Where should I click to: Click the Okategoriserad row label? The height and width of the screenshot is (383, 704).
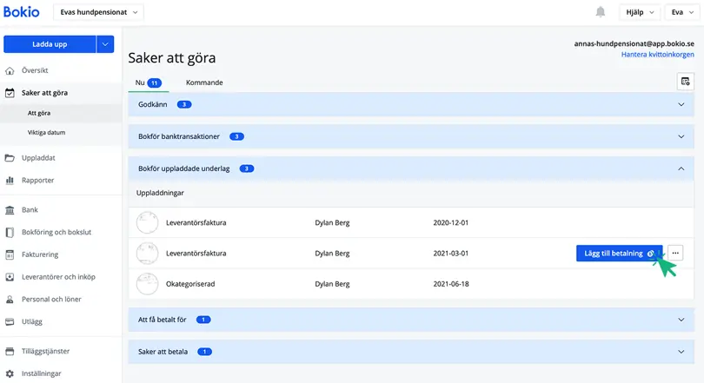pyautogui.click(x=190, y=284)
